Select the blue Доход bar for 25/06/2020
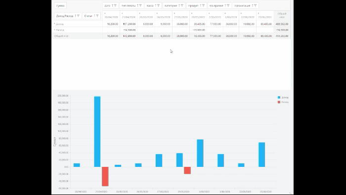 click(261, 155)
